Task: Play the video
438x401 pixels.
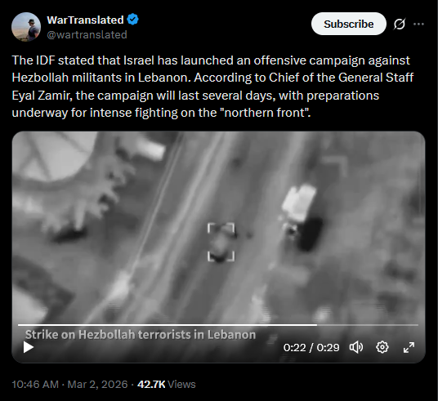Action: (29, 347)
